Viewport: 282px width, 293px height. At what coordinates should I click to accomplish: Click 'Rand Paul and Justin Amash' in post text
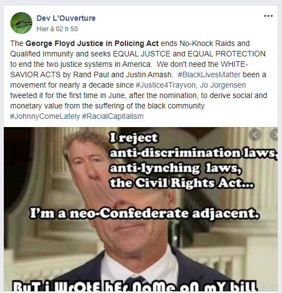(122, 74)
